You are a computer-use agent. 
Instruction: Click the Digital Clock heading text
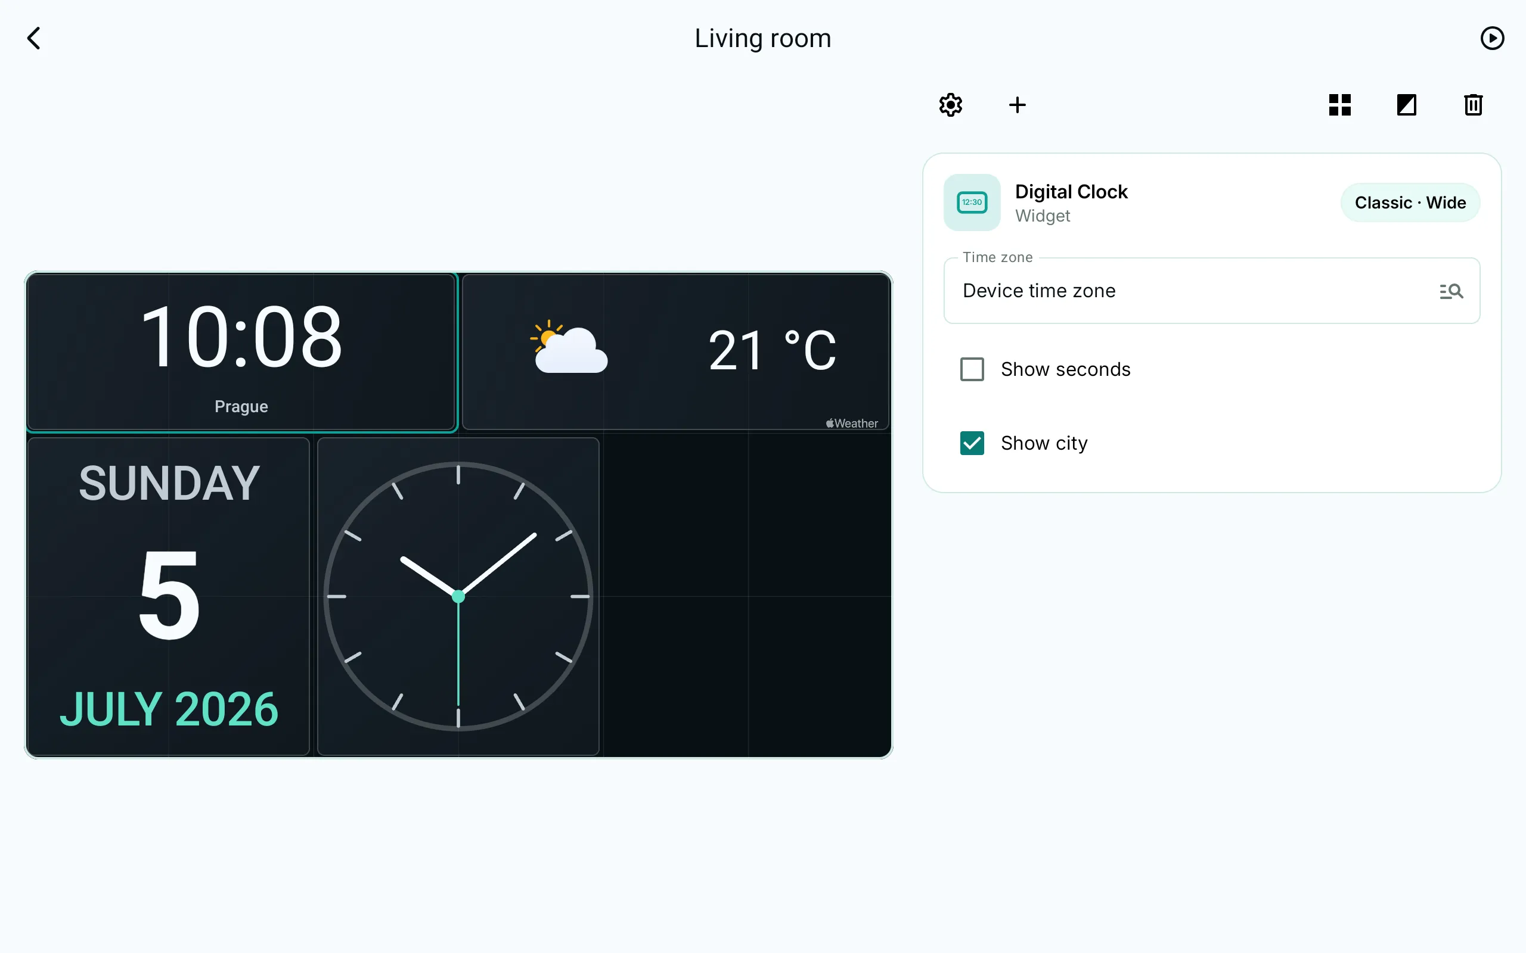(x=1071, y=192)
